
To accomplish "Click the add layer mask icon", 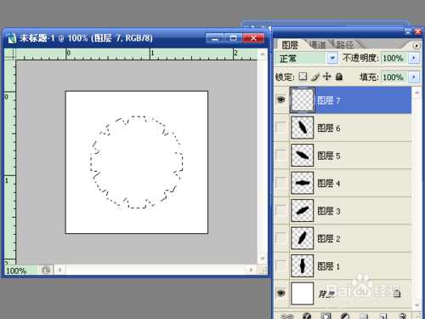I will [326, 316].
